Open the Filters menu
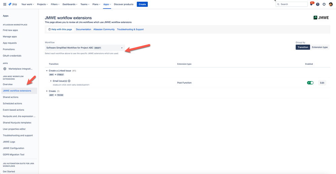Viewport: 336px width, 174px height. pos(55,4)
